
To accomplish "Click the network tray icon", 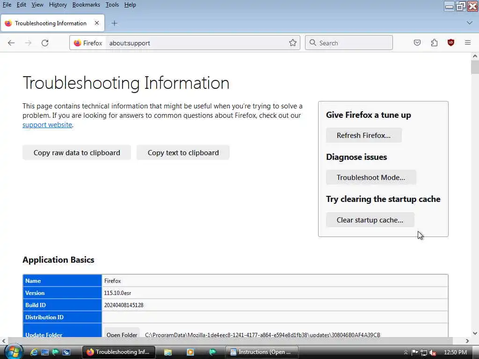I will pyautogui.click(x=423, y=352).
